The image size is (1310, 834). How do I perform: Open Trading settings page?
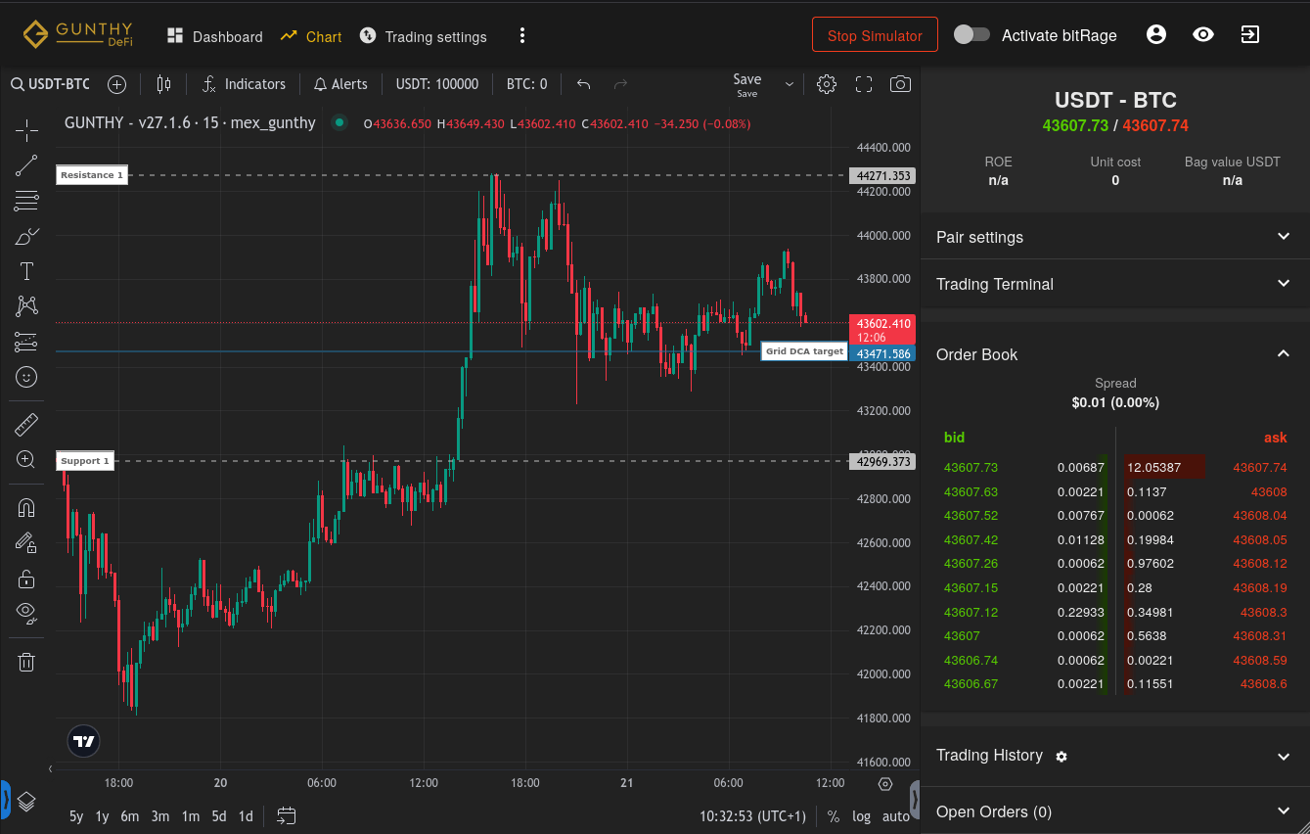(x=423, y=36)
